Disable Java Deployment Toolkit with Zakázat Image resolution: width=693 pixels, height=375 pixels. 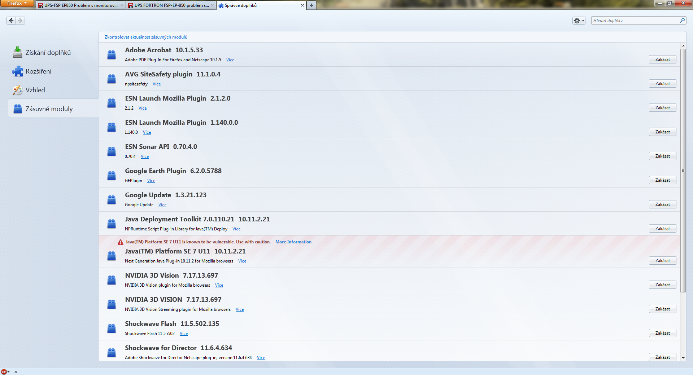(662, 229)
